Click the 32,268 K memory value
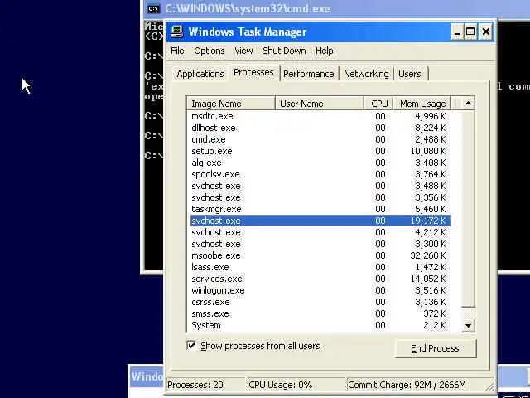 428,255
